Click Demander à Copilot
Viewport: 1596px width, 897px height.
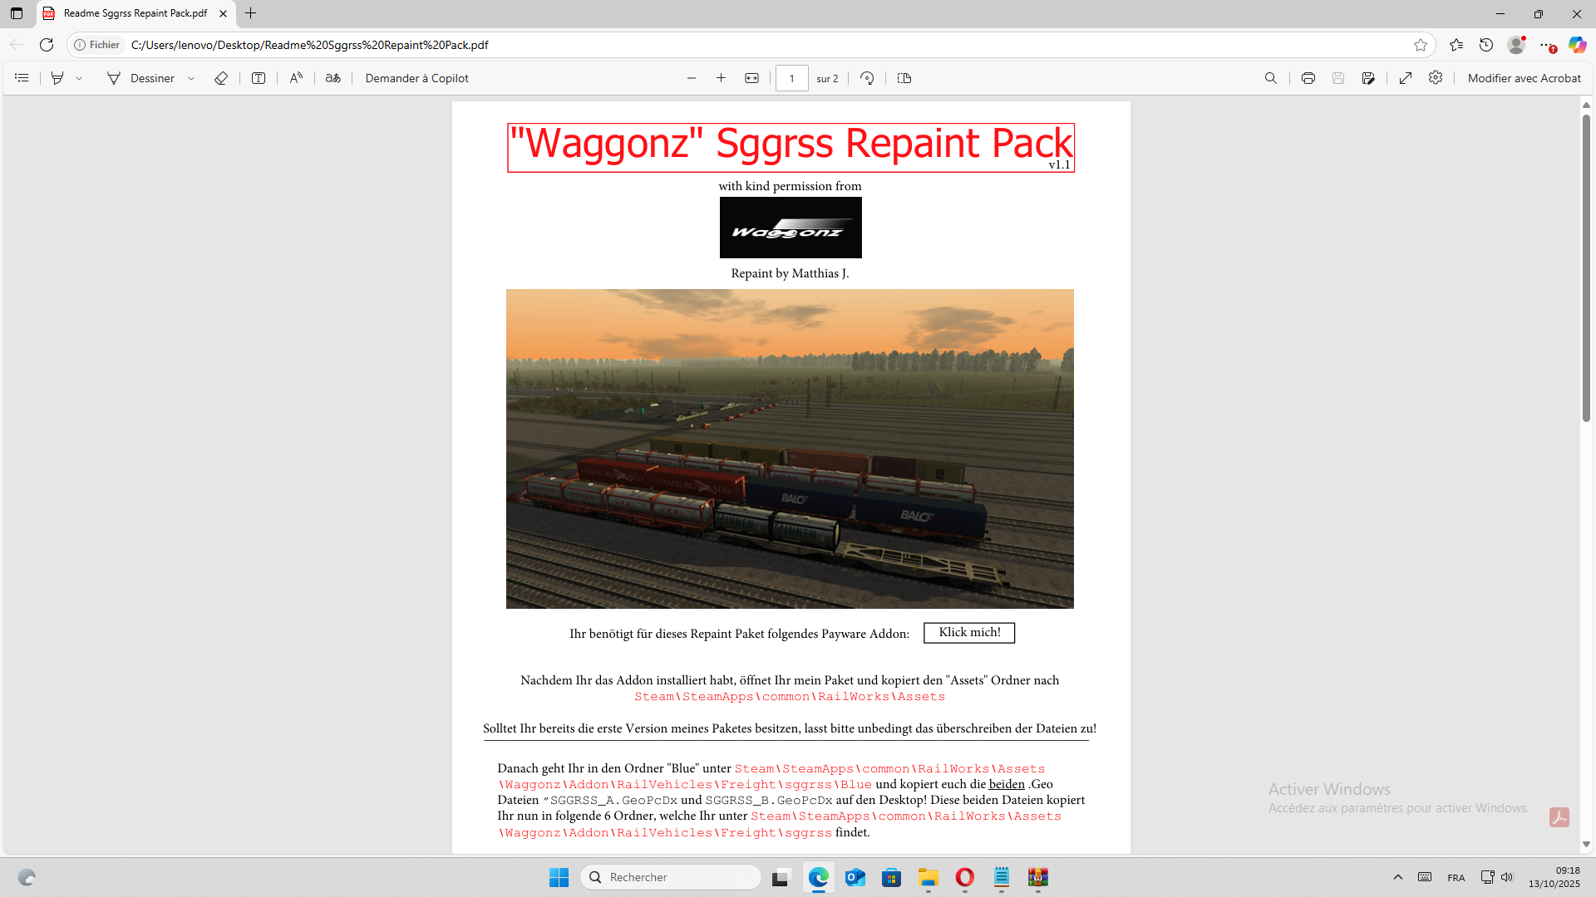click(x=416, y=78)
